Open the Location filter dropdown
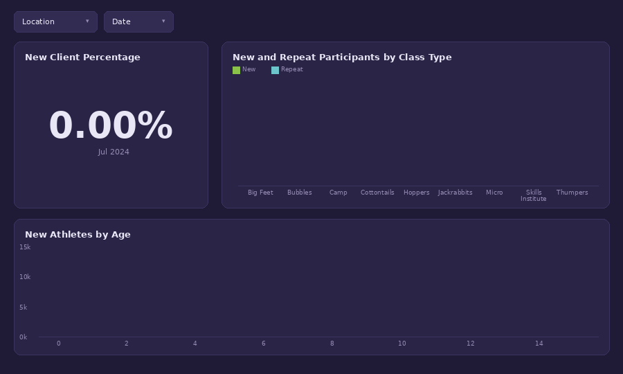Viewport: 623px width, 374px height. click(x=55, y=22)
